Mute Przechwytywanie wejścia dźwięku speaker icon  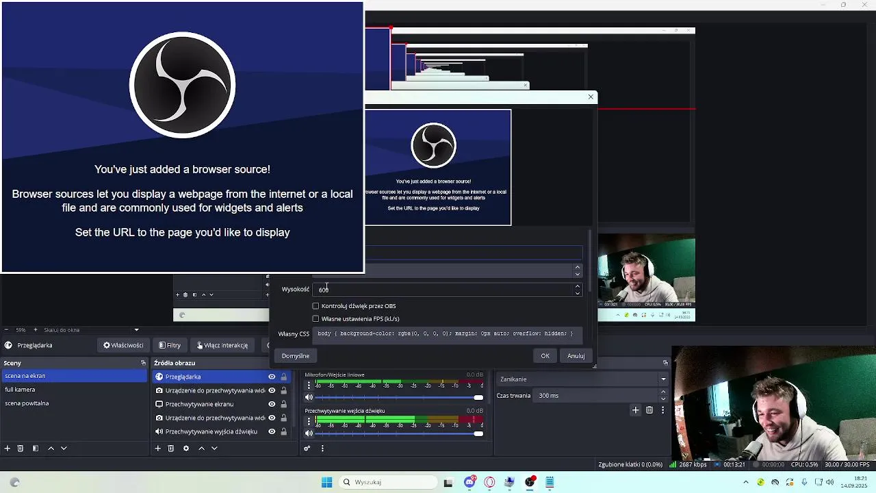coord(309,433)
